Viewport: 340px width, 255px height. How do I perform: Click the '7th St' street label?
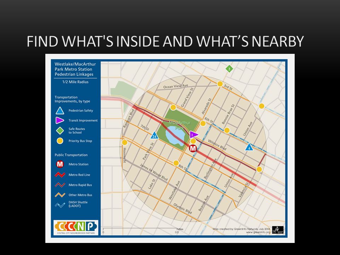pos(144,127)
